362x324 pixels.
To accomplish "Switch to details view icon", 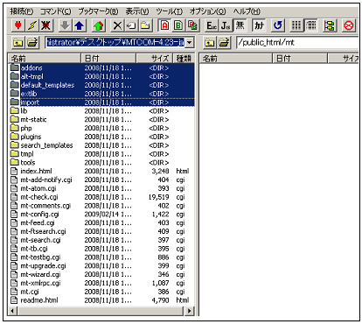I will point(310,25).
